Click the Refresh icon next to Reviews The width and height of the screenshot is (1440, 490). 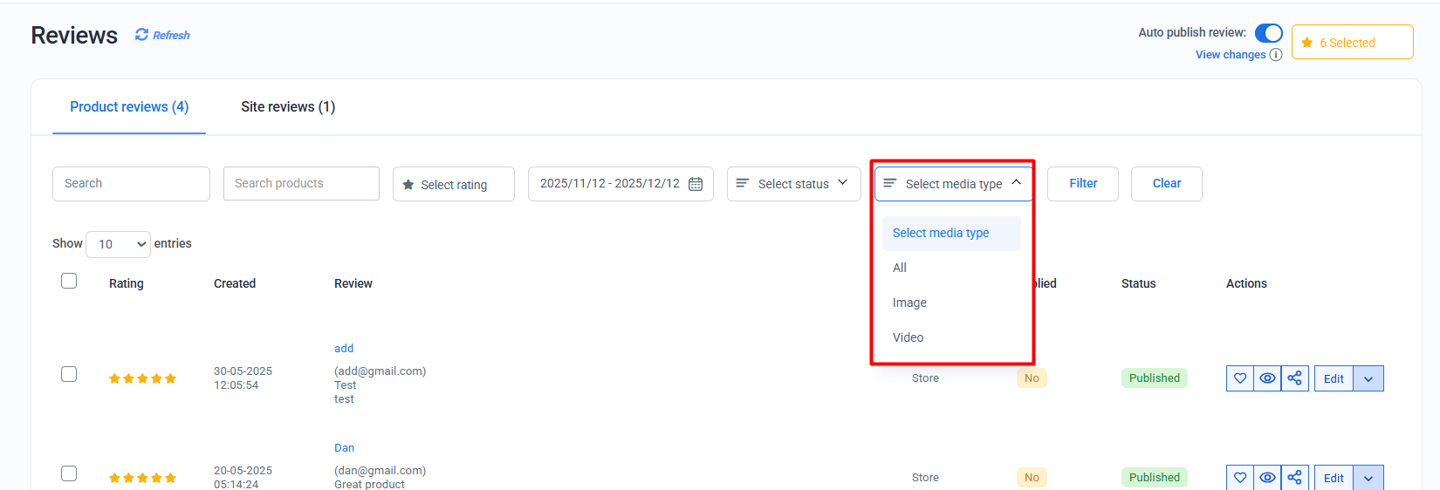[141, 35]
